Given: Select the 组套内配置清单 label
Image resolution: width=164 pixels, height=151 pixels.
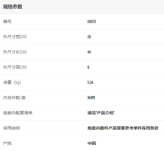Looking at the screenshot, I should coord(18,113).
